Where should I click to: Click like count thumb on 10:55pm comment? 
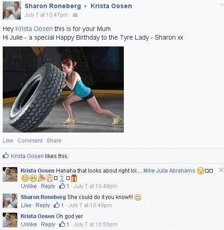point(62,224)
